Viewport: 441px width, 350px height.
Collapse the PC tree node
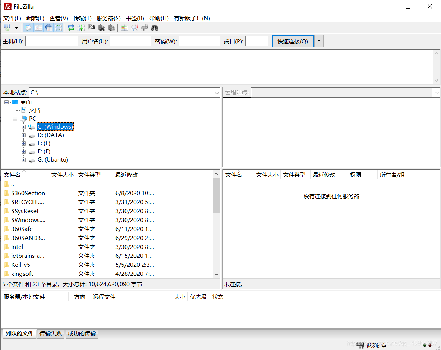coord(15,119)
